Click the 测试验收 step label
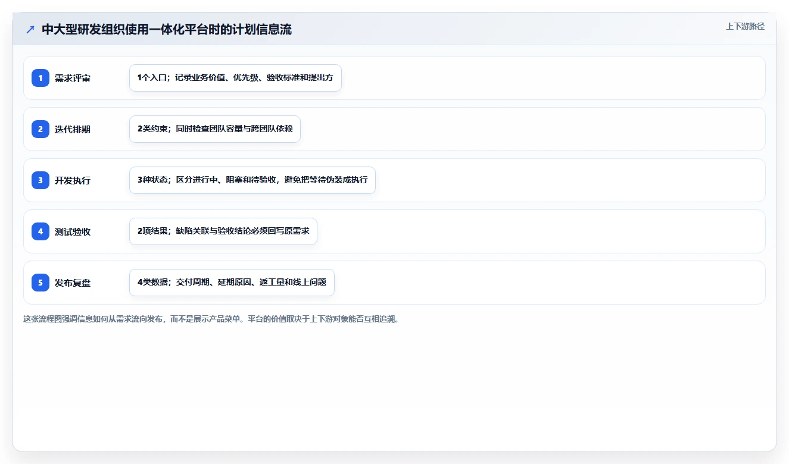789x464 pixels. tap(73, 232)
